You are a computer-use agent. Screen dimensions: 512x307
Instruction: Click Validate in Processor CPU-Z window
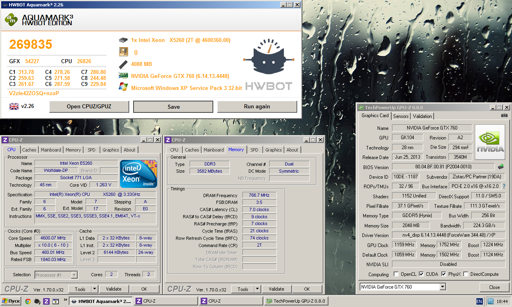[x=114, y=289]
